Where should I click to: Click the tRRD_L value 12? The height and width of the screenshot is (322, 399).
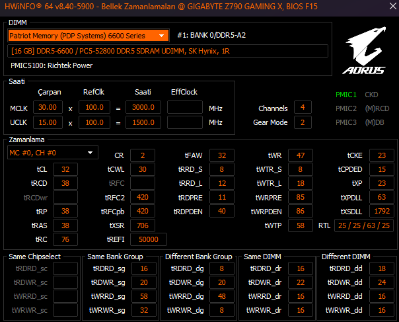(x=222, y=183)
